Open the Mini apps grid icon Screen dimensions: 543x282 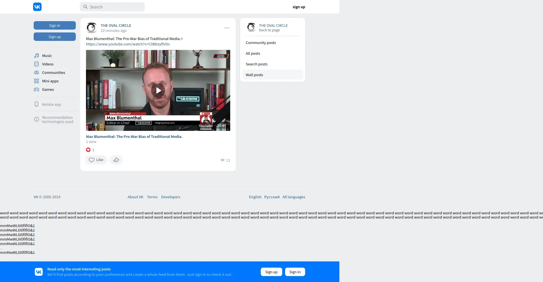point(36,81)
